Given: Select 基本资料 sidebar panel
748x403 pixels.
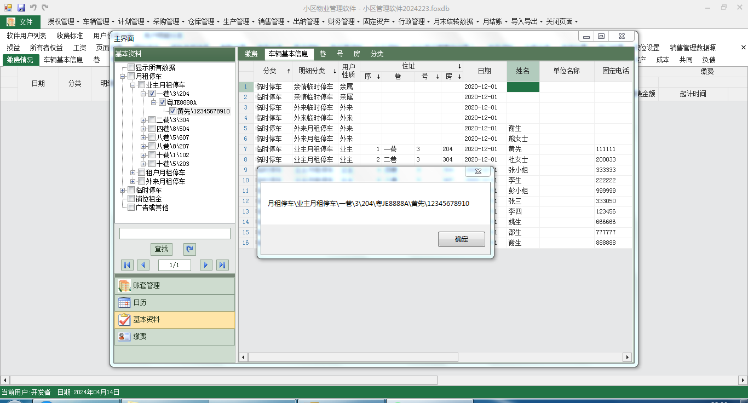Looking at the screenshot, I should click(x=175, y=320).
